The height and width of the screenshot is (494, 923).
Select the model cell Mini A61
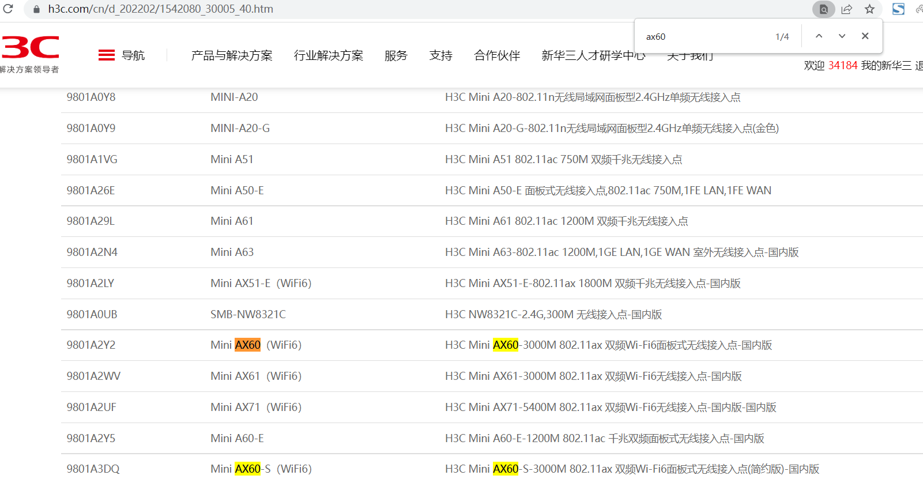232,221
